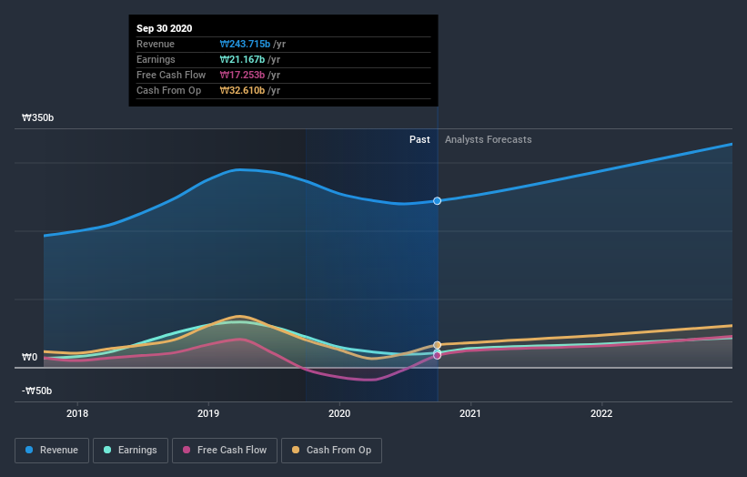Click the Past section label
This screenshot has height=477, width=747.
pyautogui.click(x=419, y=139)
